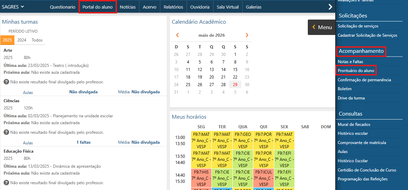
Task: Open Solicitação de serviços
Action: pyautogui.click(x=358, y=26)
